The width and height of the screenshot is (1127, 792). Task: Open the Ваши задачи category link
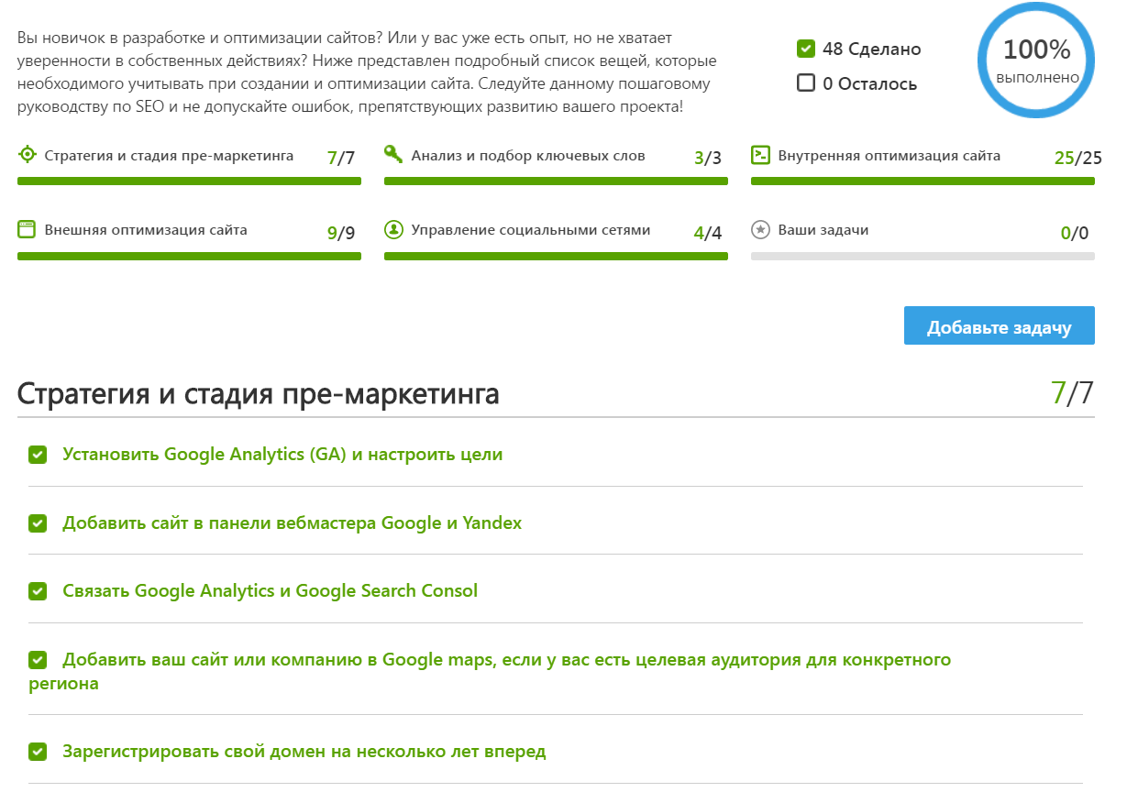(x=823, y=230)
